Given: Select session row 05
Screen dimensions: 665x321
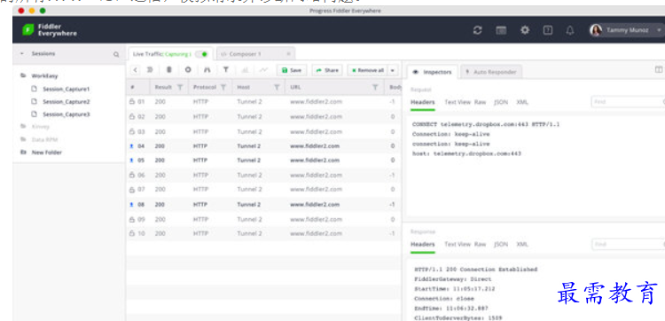Looking at the screenshot, I should click(x=263, y=160).
